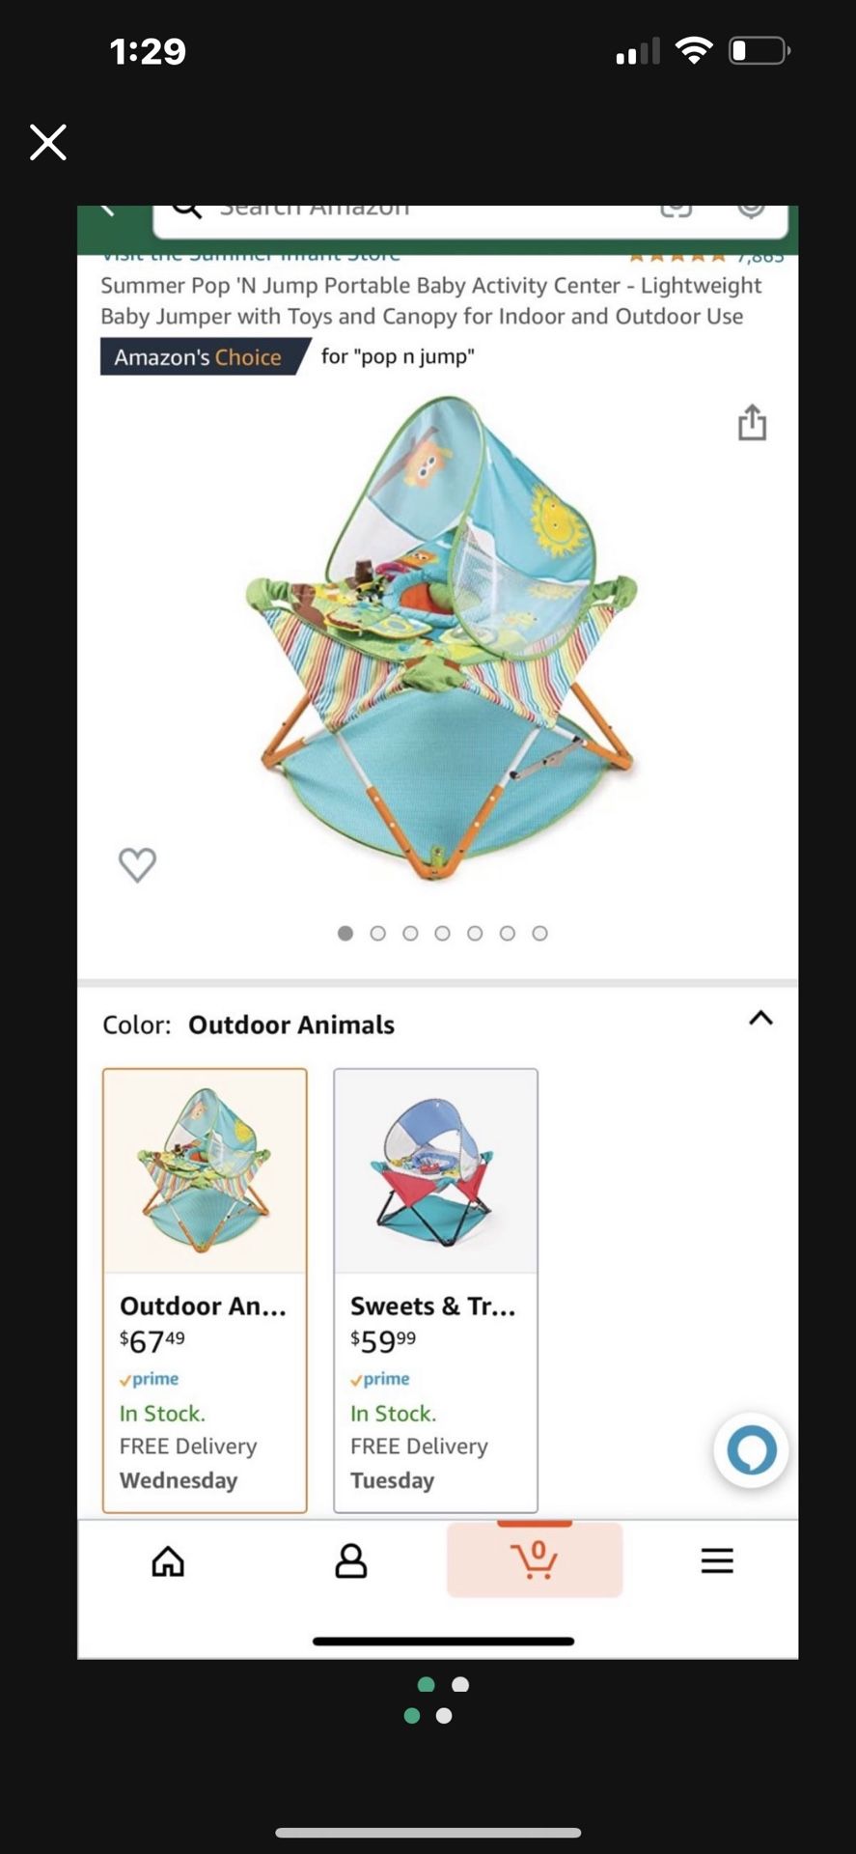
Task: Jump to last product image dot
Action: pyautogui.click(x=539, y=933)
